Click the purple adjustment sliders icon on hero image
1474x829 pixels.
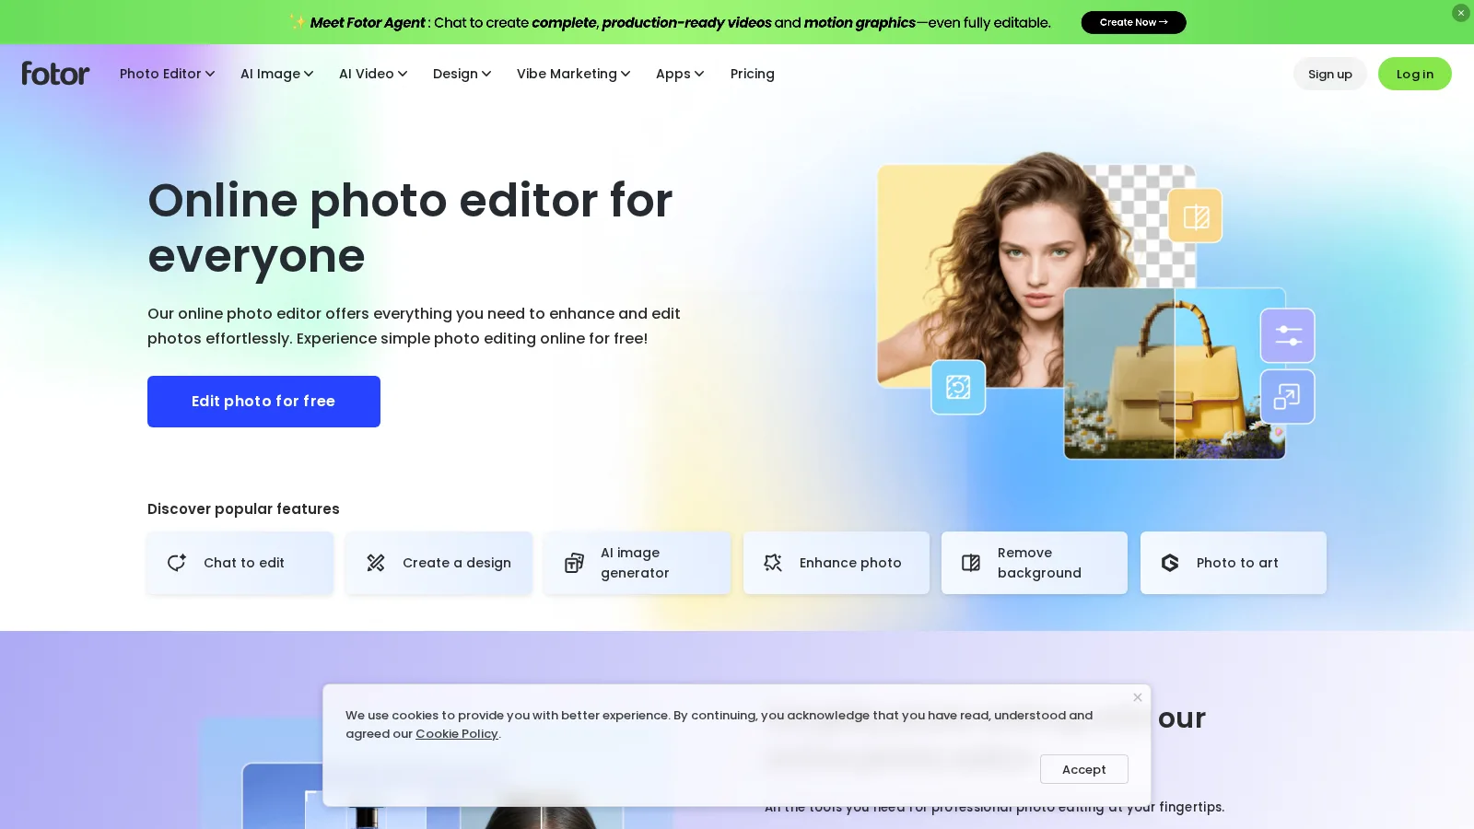pos(1287,335)
